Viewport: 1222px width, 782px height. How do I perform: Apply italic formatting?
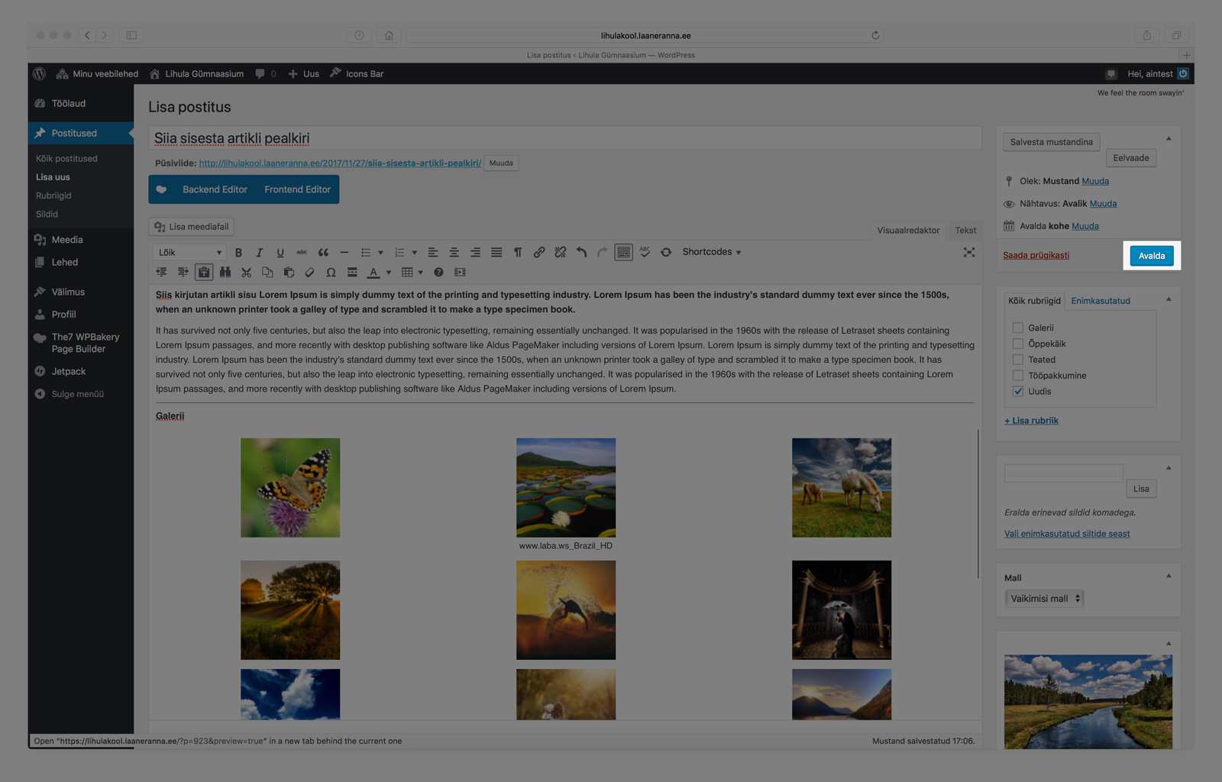click(x=260, y=253)
